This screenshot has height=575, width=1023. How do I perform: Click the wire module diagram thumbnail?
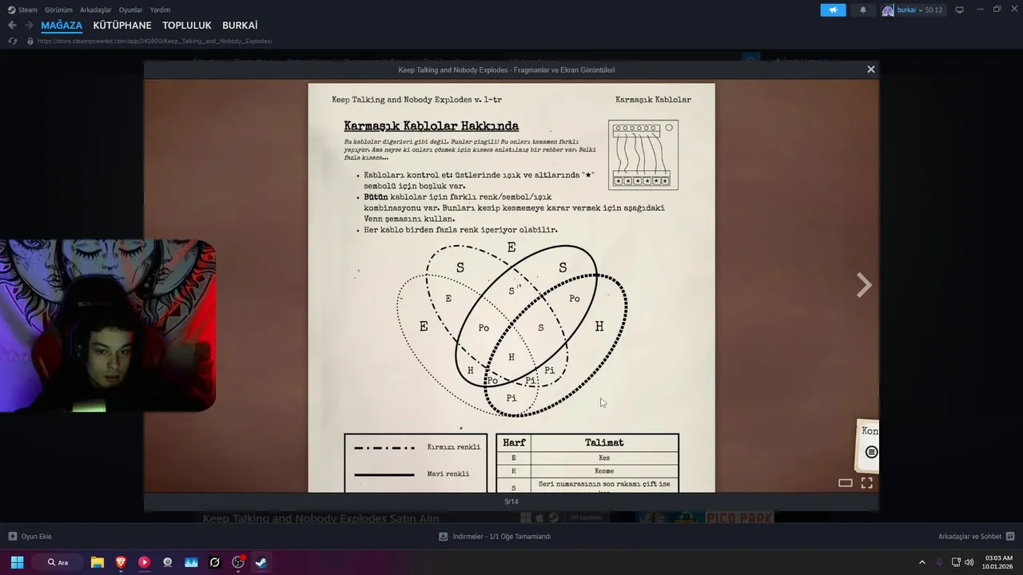click(x=643, y=155)
